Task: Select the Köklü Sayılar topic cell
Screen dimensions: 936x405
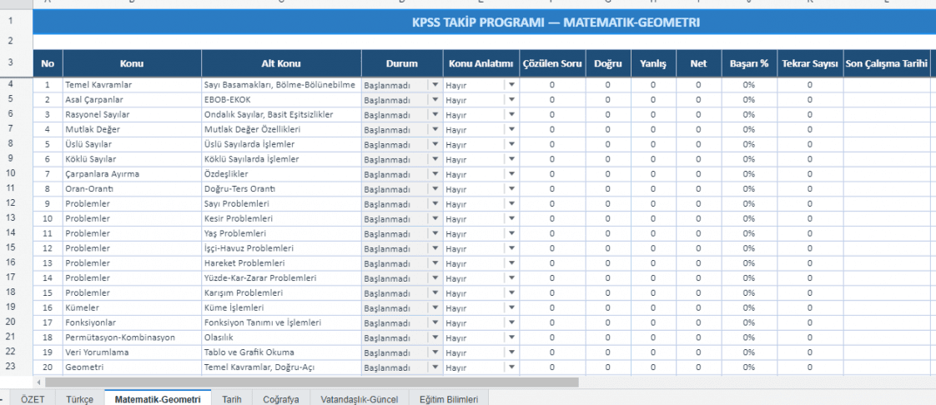Action: point(132,159)
